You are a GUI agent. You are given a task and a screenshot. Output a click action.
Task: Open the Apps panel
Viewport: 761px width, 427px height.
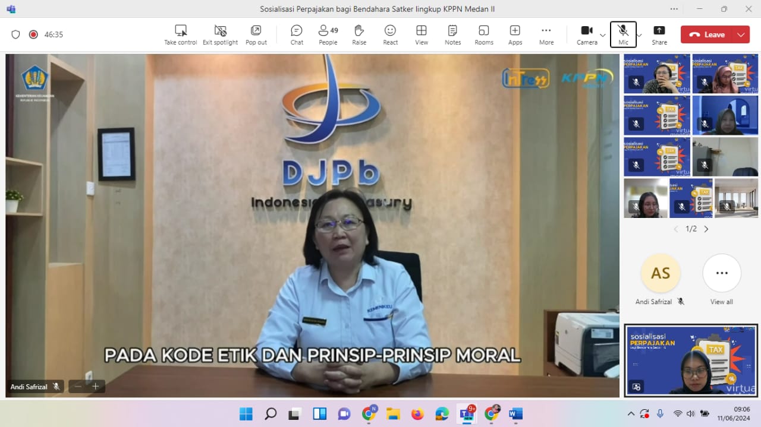(515, 34)
